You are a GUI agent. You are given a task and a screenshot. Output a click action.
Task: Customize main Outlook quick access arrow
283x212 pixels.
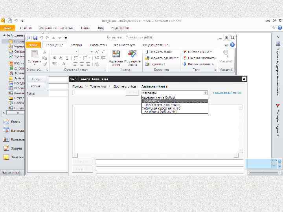coord(22,21)
